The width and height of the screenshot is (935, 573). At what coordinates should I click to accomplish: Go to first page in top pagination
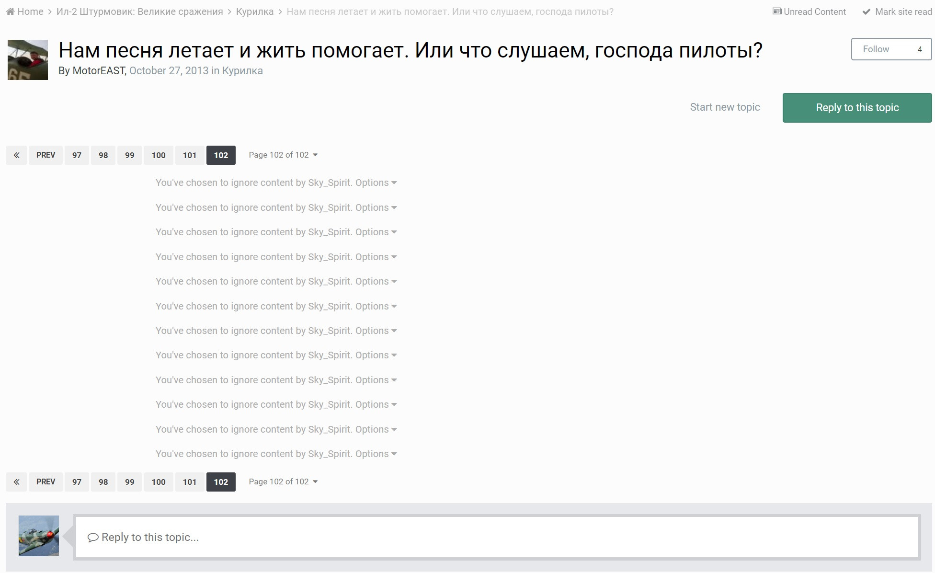[x=16, y=155]
